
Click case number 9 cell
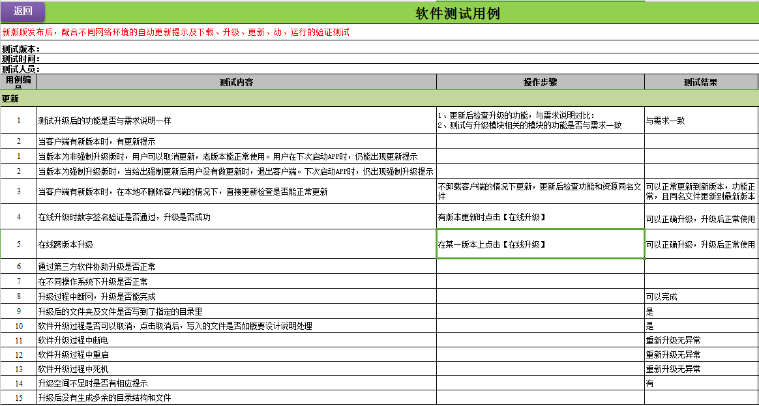(x=19, y=311)
